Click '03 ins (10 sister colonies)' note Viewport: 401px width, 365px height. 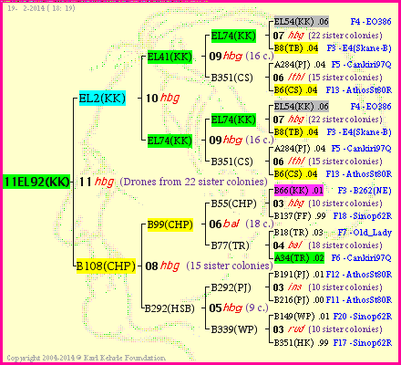327,287
